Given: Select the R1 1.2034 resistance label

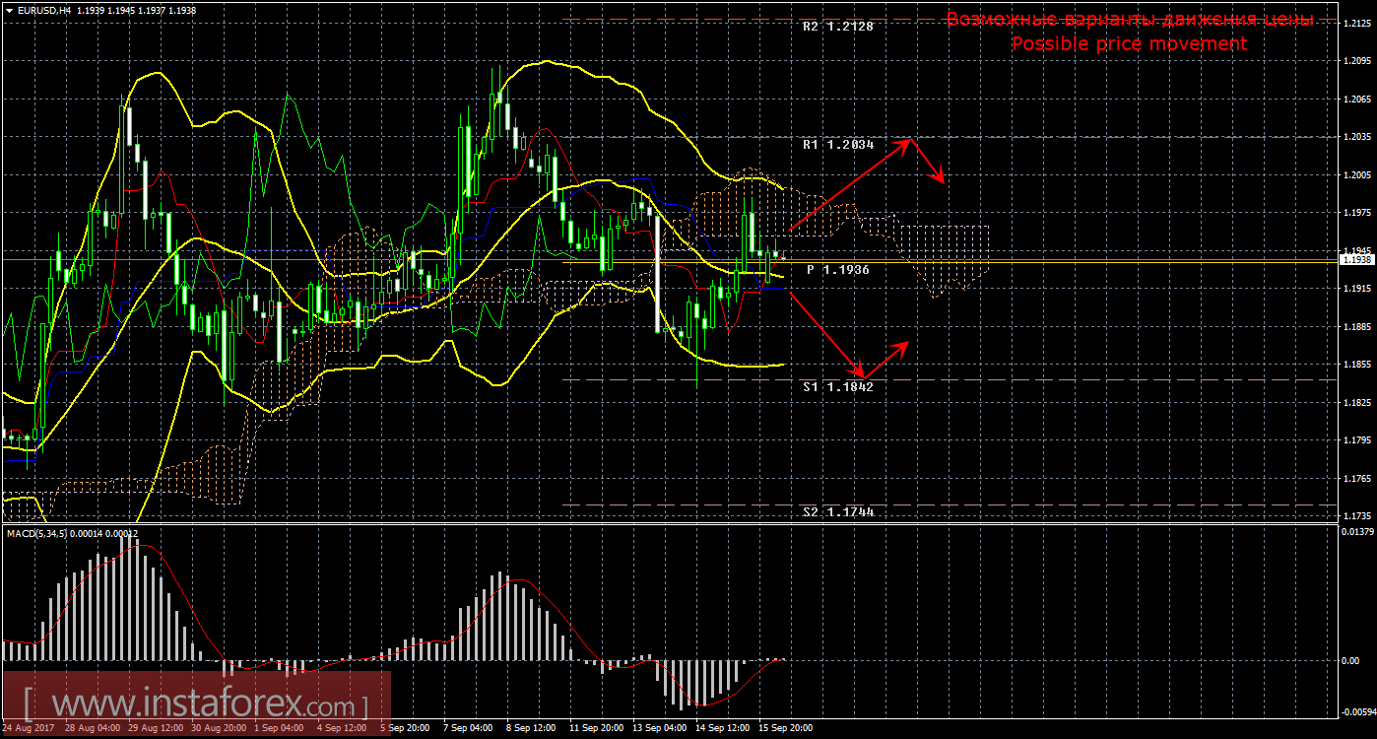Looking at the screenshot, I should (x=837, y=144).
